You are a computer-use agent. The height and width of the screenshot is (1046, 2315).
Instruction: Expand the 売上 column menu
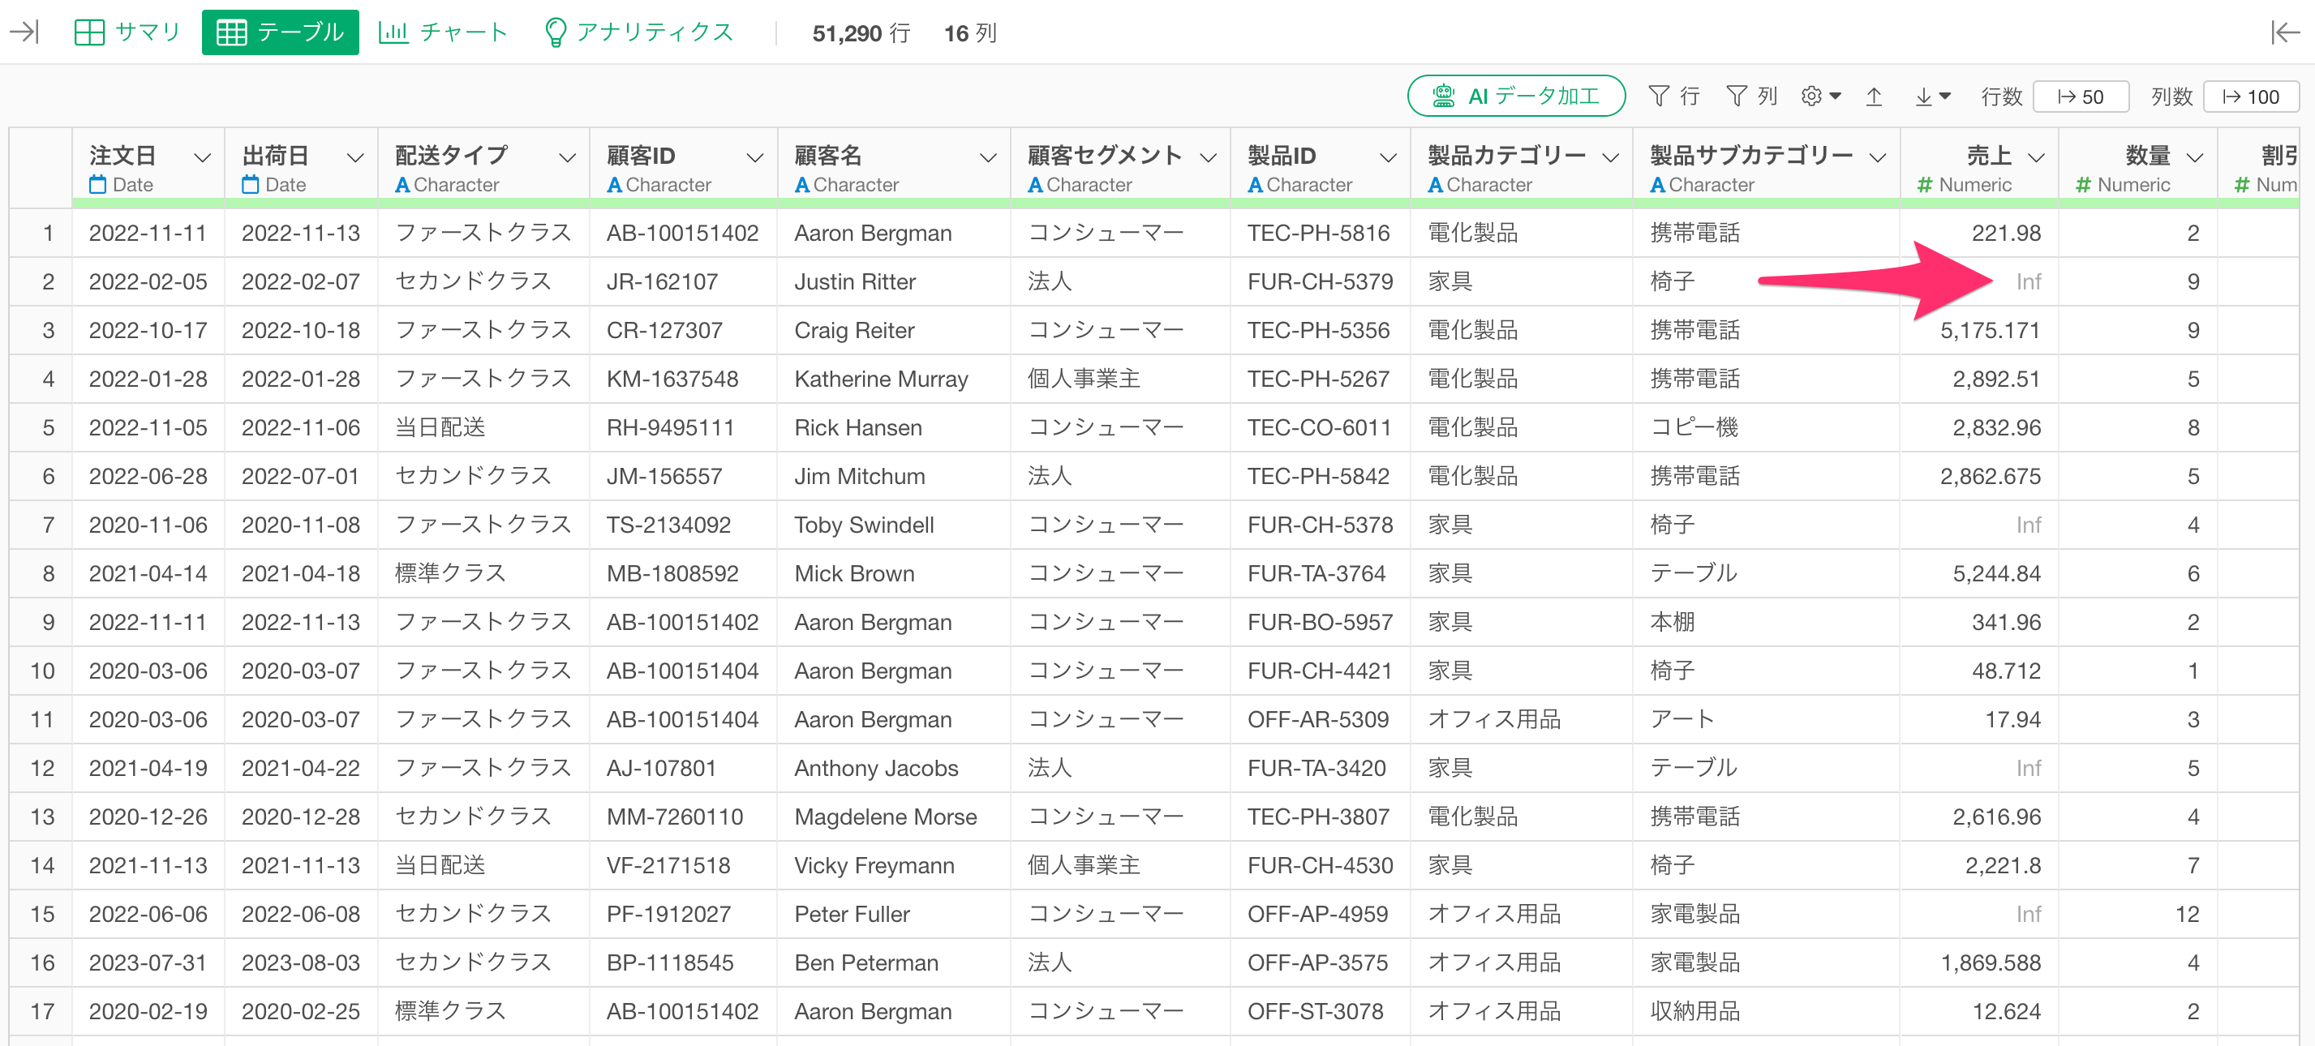click(x=2037, y=157)
